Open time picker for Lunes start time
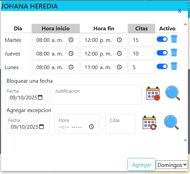This screenshot has width=190, height=174. pyautogui.click(x=71, y=67)
